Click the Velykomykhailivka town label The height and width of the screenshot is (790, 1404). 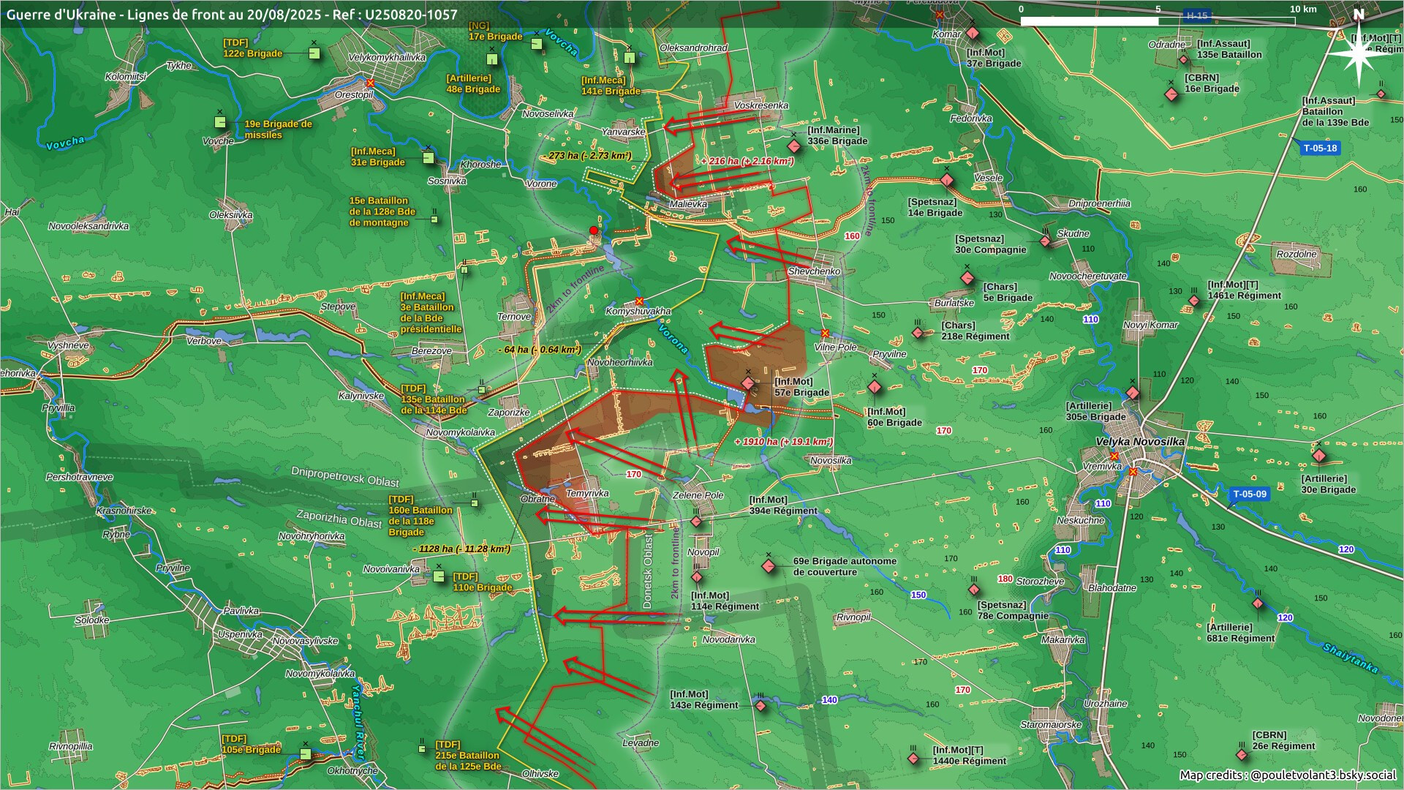point(387,57)
